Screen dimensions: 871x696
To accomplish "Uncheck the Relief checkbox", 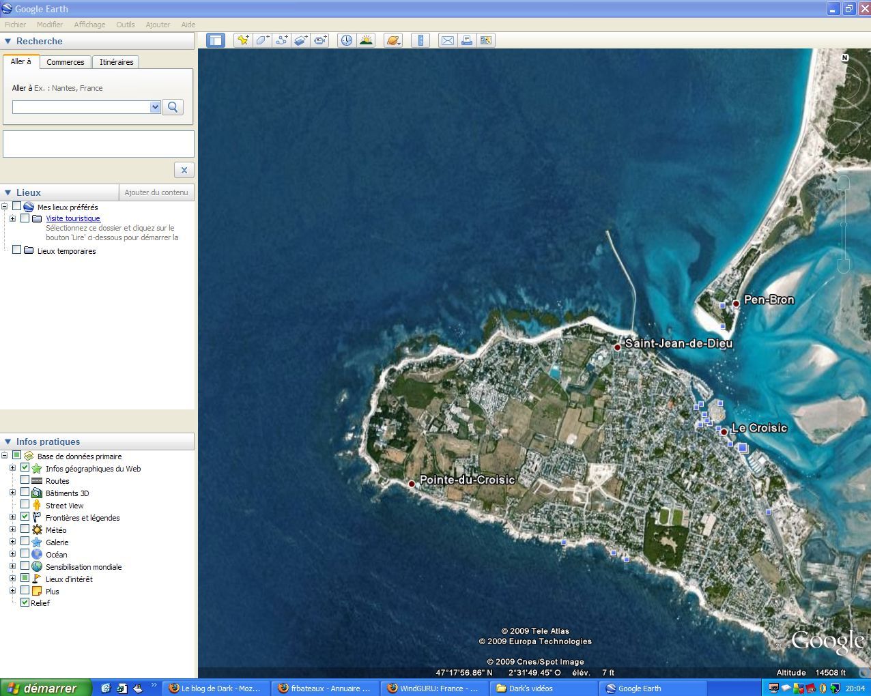I will [25, 603].
